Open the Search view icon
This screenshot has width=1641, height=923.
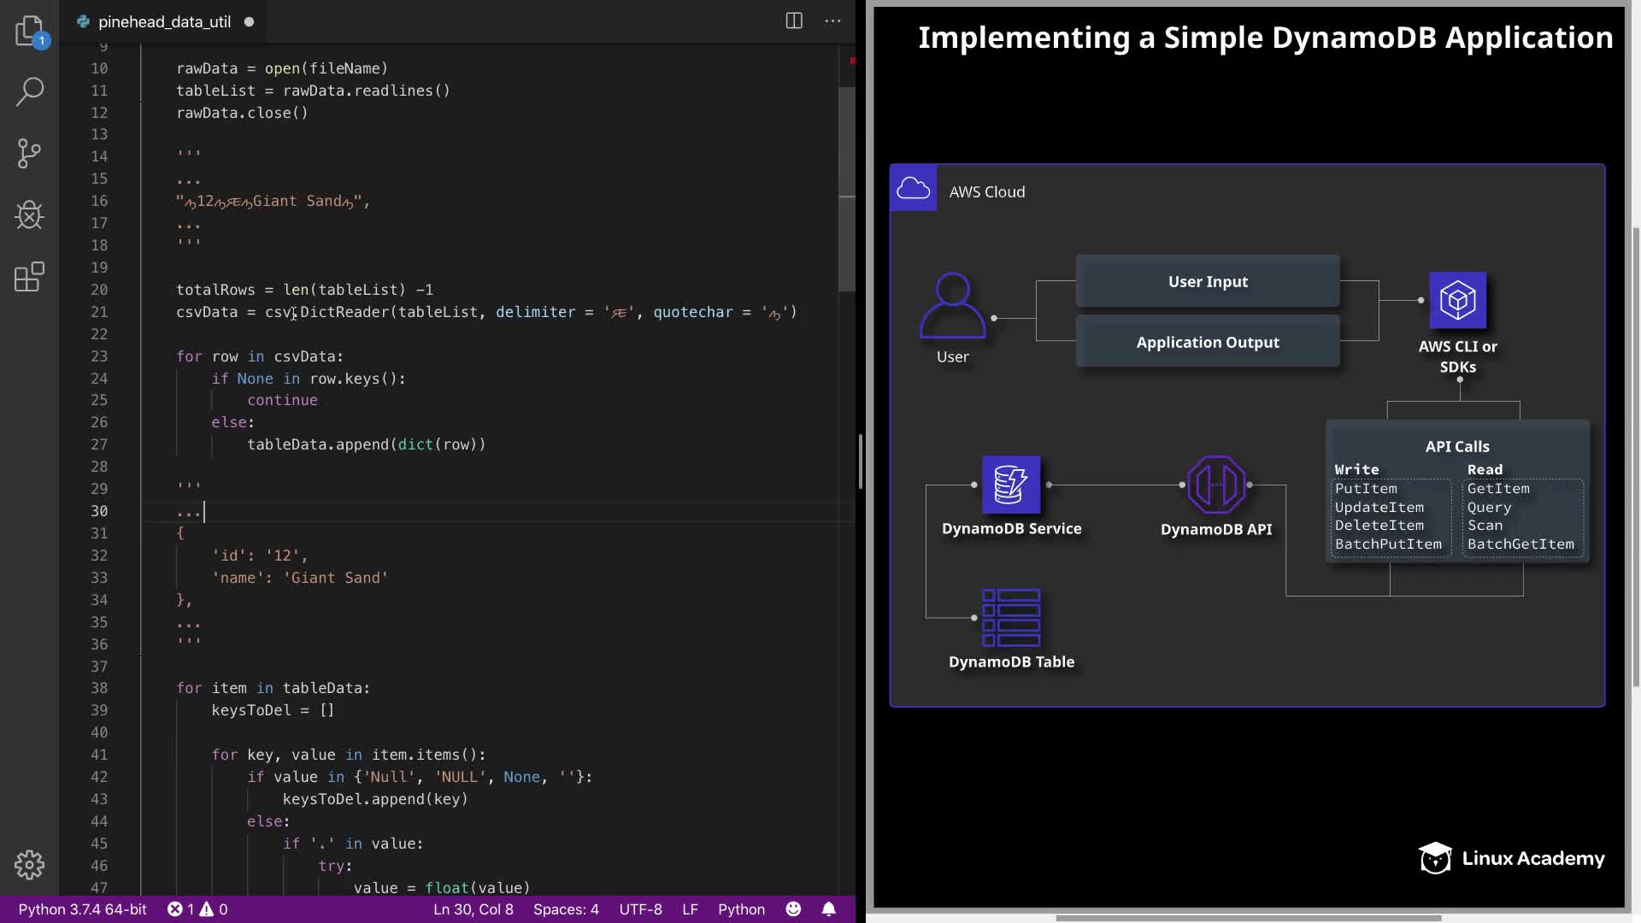pyautogui.click(x=29, y=91)
